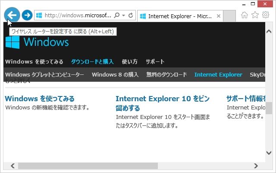Open the address bar autocomplete dropdown arrow

[124, 16]
